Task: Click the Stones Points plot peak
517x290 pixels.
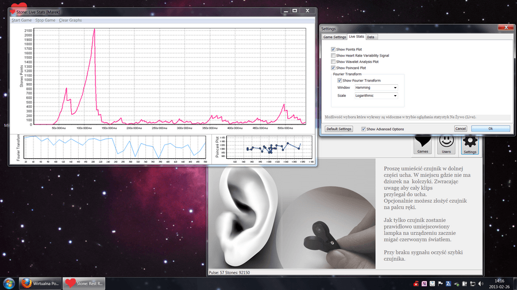Action: click(x=94, y=29)
